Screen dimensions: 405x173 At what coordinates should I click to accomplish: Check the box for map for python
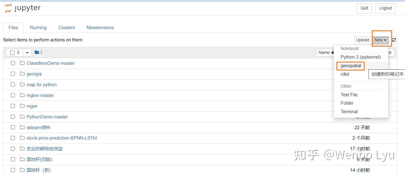point(13,84)
